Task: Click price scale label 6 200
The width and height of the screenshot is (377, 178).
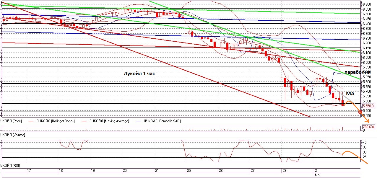Action: [367, 43]
